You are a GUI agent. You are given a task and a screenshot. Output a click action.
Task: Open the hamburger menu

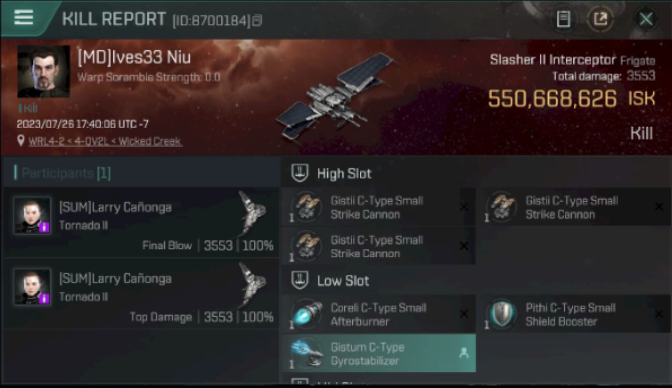[24, 18]
